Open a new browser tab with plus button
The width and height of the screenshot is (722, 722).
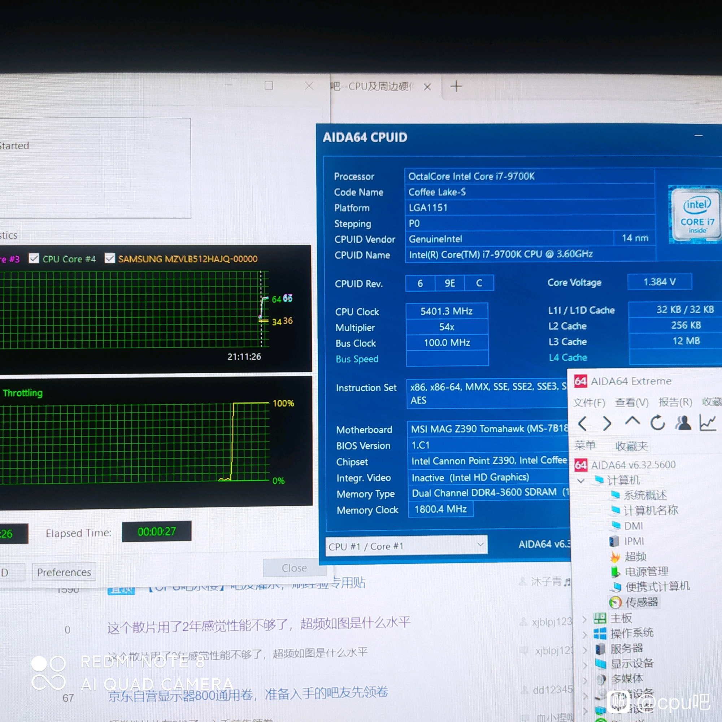456,87
